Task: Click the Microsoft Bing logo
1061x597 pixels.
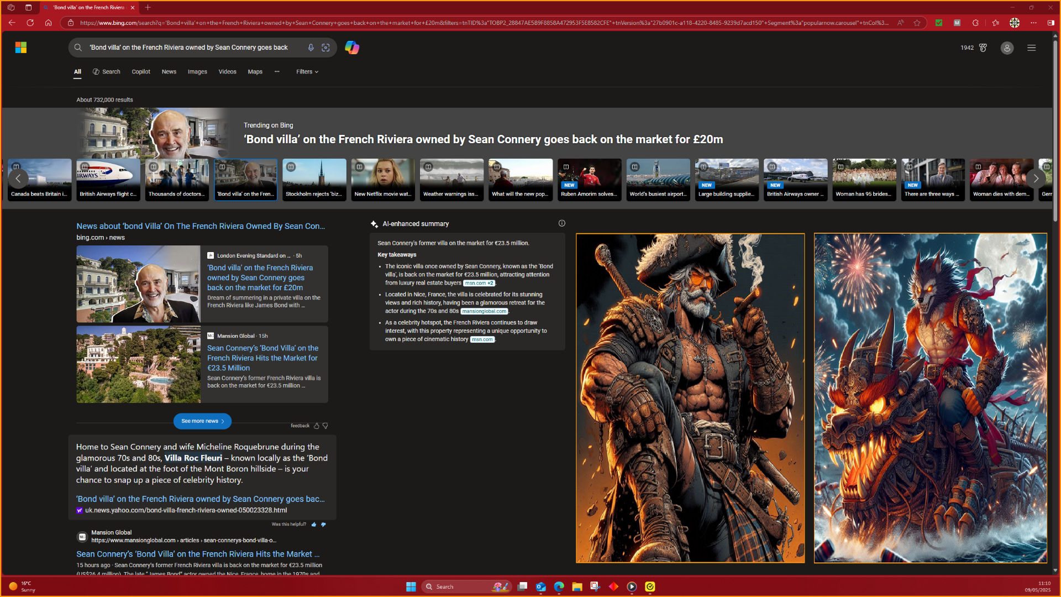Action: (21, 48)
